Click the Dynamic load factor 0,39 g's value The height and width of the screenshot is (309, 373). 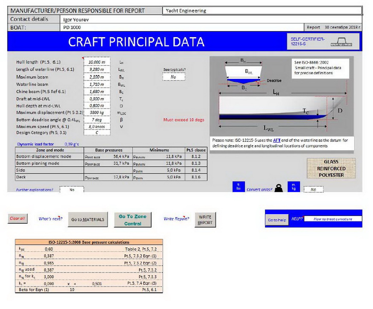[x=72, y=144]
